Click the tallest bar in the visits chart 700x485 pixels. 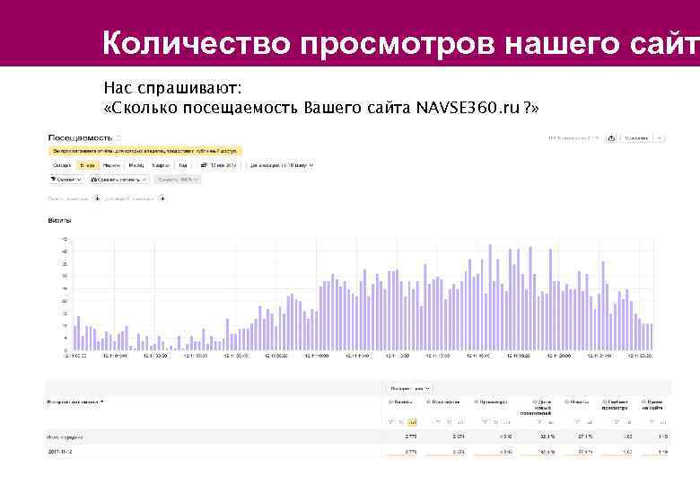coord(490,297)
